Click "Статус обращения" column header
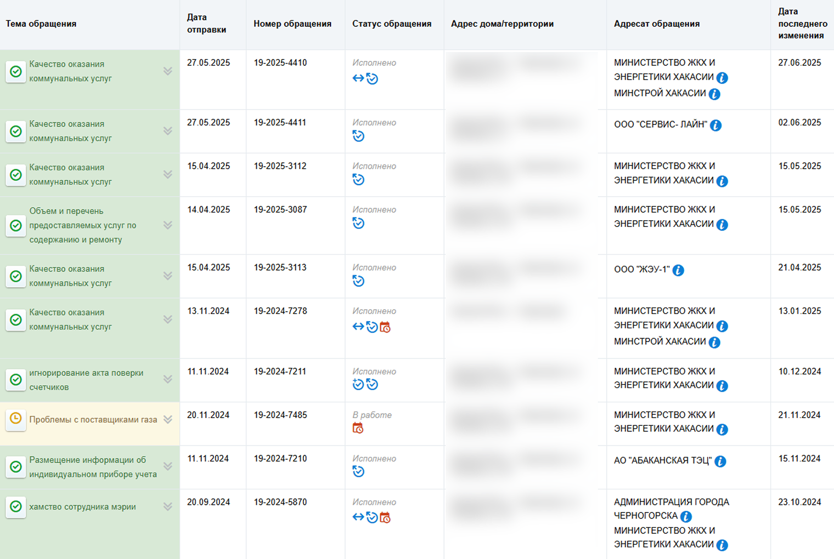Screen dimensions: 834x559 [x=391, y=24]
